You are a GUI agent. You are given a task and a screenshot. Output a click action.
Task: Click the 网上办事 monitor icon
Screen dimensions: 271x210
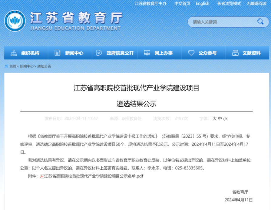(147, 53)
